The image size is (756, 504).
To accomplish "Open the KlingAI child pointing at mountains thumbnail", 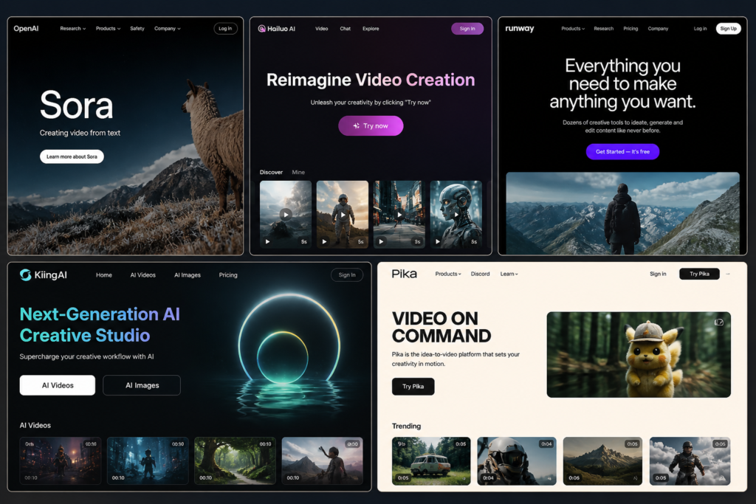I will (322, 460).
